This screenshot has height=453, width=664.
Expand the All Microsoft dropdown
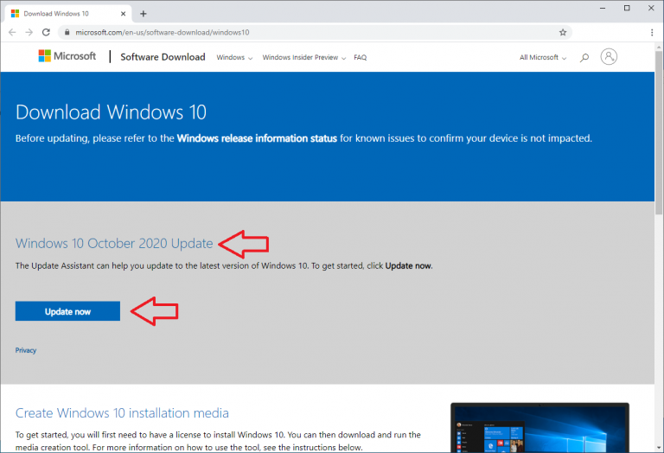(x=543, y=57)
